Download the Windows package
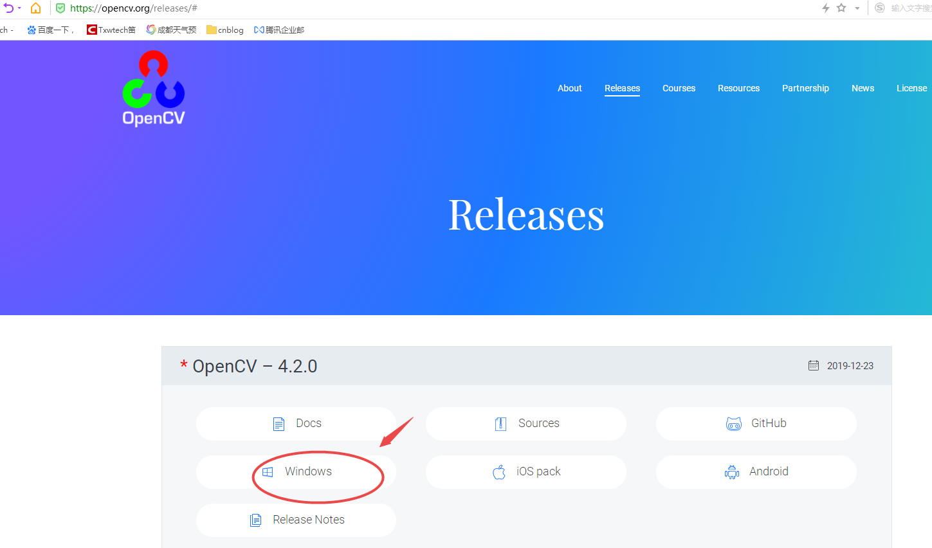Image resolution: width=932 pixels, height=548 pixels. pos(296,471)
